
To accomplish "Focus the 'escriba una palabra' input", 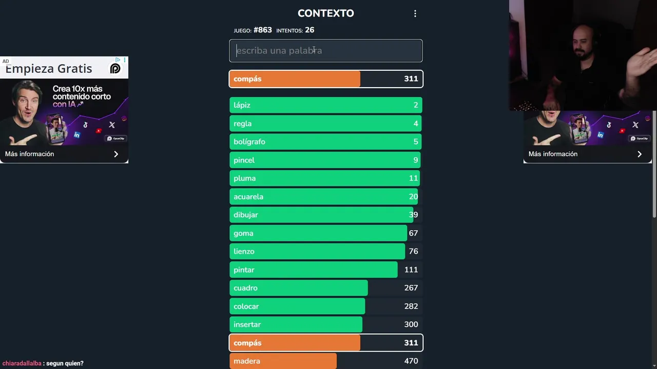I will [x=326, y=51].
